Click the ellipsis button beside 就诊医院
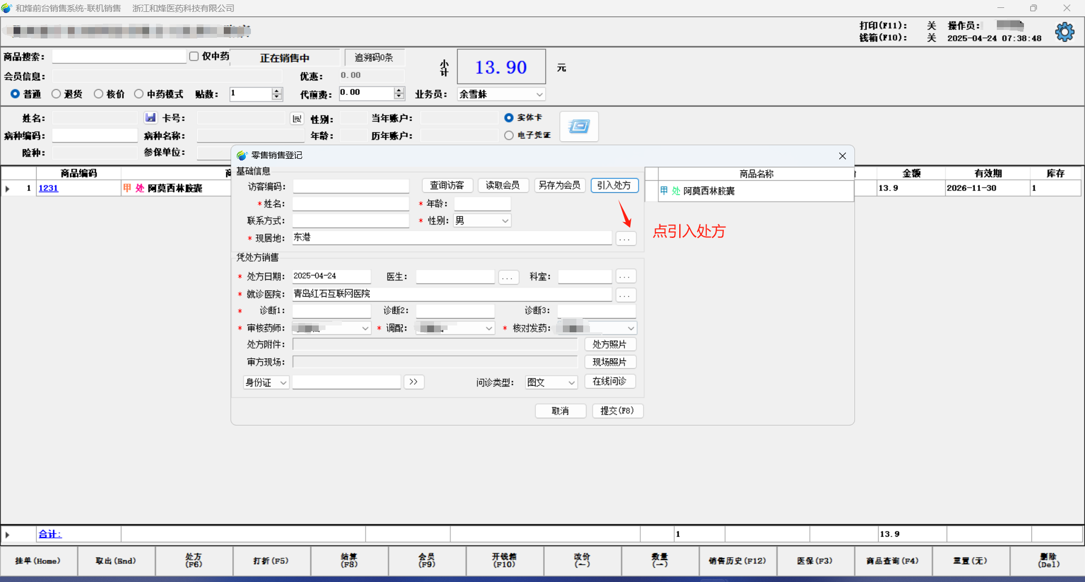 (626, 295)
